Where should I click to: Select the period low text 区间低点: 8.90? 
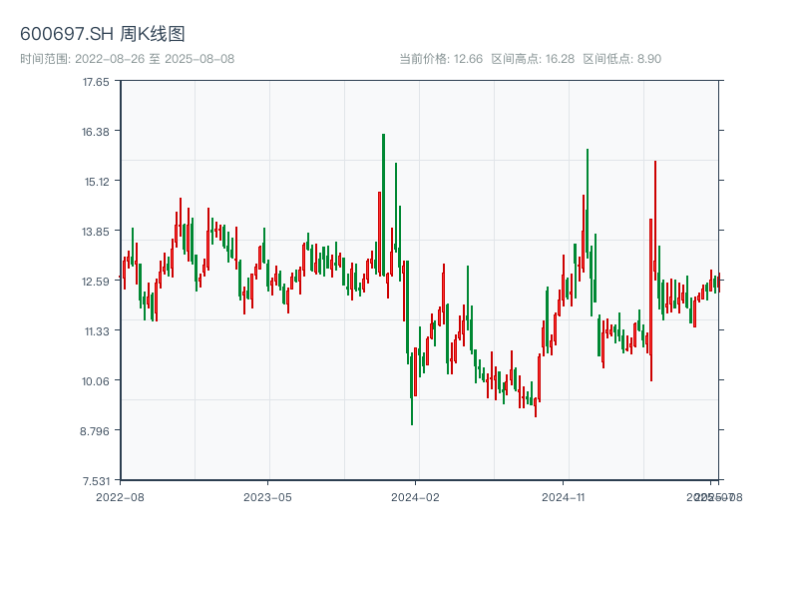621,59
